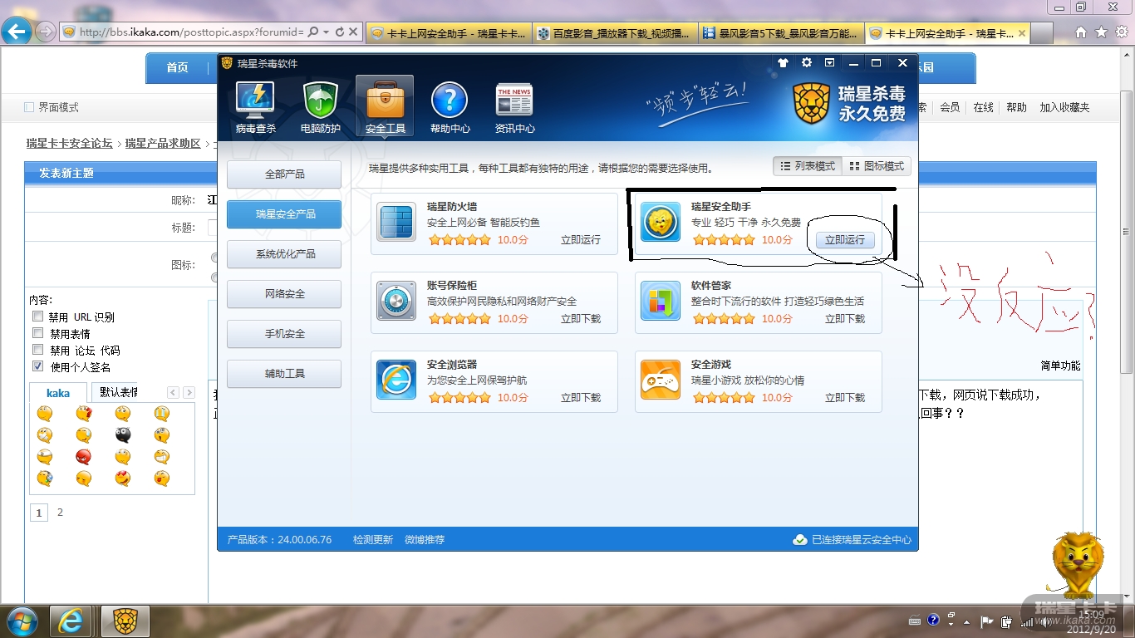Switch to 图标模式 icon view
The image size is (1135, 638).
877,166
